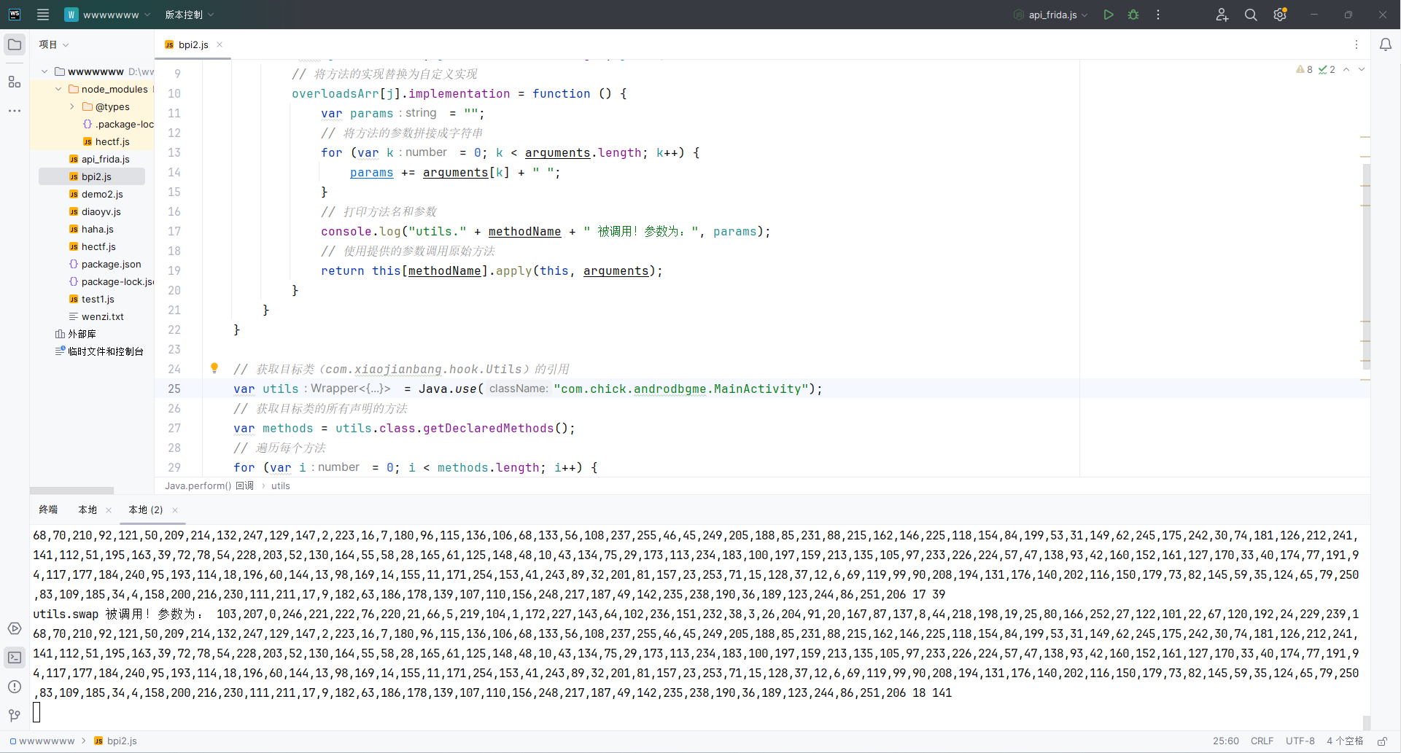
Task: Select the 终端 panel tab
Action: (48, 510)
